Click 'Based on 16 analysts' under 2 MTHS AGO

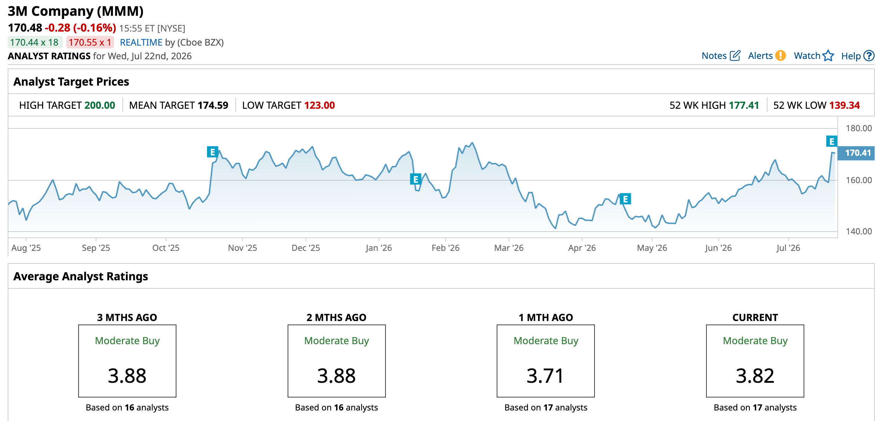point(337,408)
